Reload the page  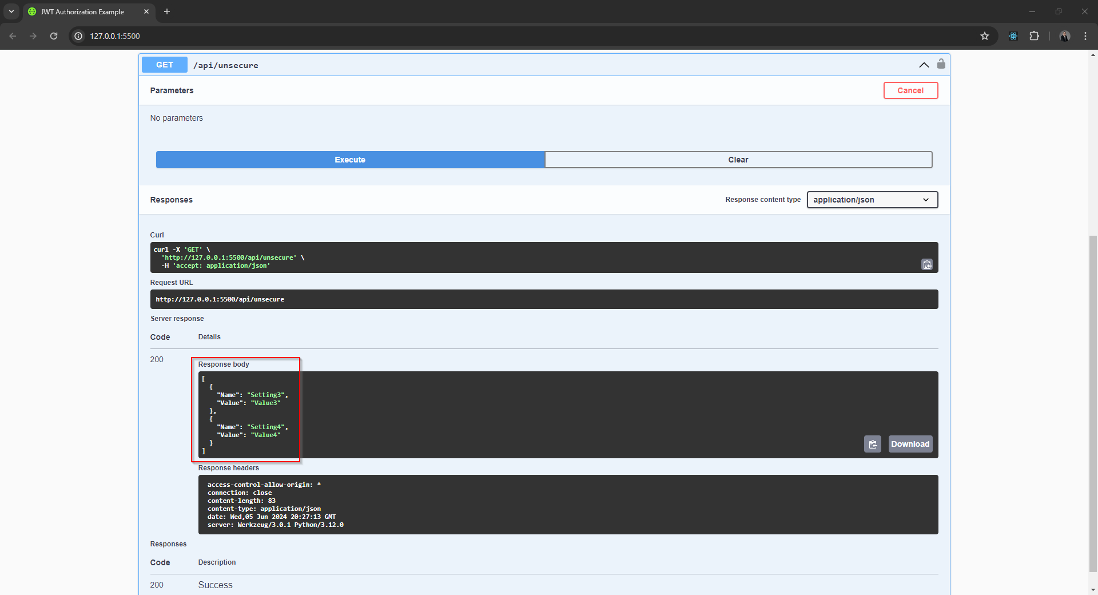click(x=54, y=36)
